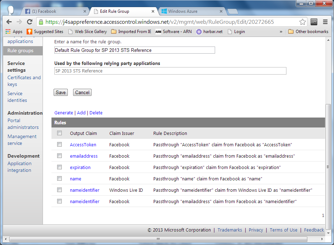Open the name output claim link
Image resolution: width=334 pixels, height=245 pixels.
coord(76,179)
